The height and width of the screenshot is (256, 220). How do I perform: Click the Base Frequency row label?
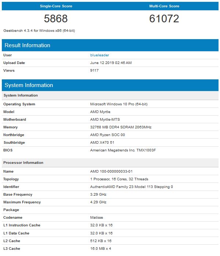pos(18,195)
